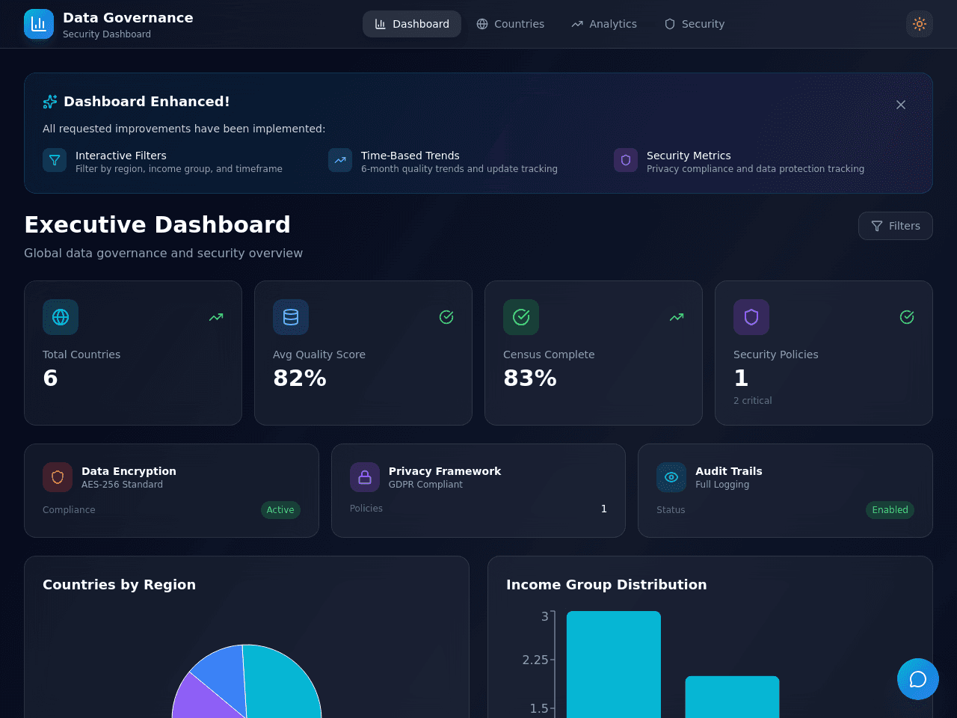This screenshot has width=957, height=718.
Task: Click the sparkles icon beside Dashboard Enhanced
Action: (50, 102)
